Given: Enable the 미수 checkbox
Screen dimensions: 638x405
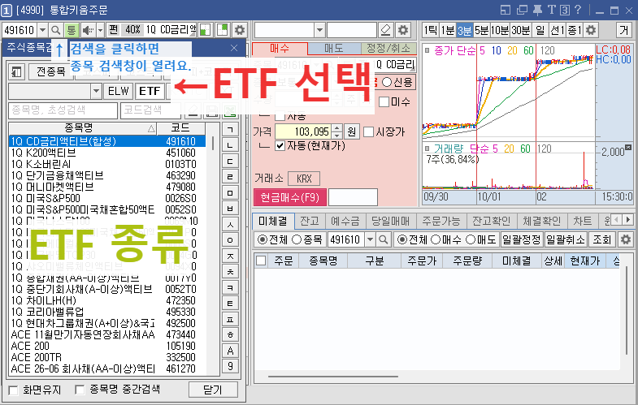Looking at the screenshot, I should [384, 101].
